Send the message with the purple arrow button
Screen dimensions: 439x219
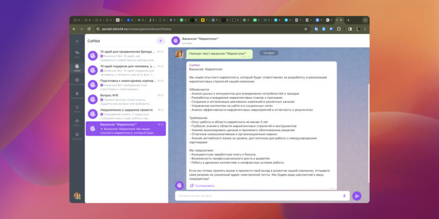point(357,196)
